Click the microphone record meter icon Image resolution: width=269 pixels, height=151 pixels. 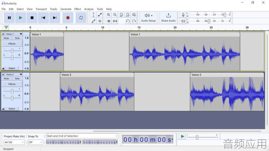pyautogui.click(x=183, y=15)
